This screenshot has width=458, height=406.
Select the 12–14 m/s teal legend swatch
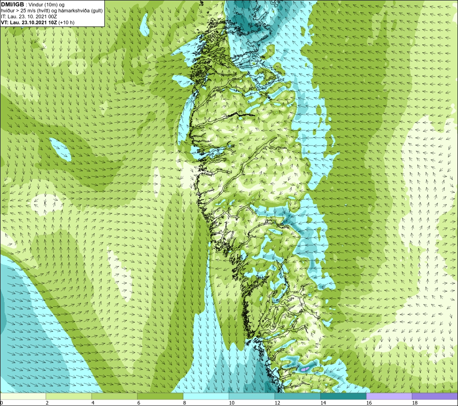point(297,396)
